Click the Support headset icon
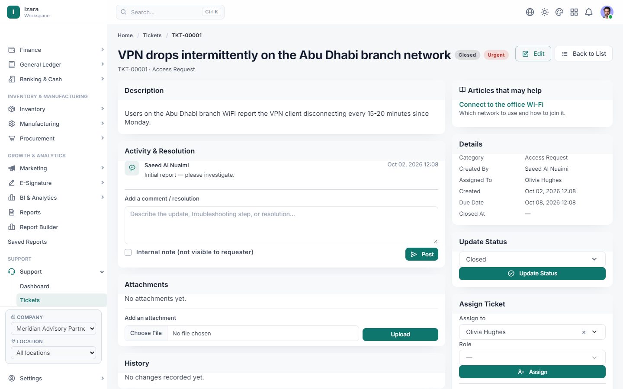The image size is (623, 389). click(12, 271)
